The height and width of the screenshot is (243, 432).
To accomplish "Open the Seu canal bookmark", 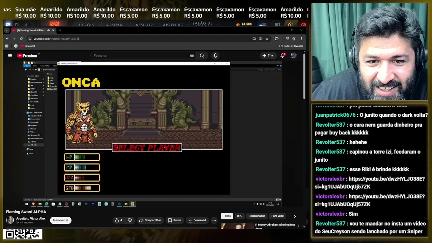I will 28,46.
